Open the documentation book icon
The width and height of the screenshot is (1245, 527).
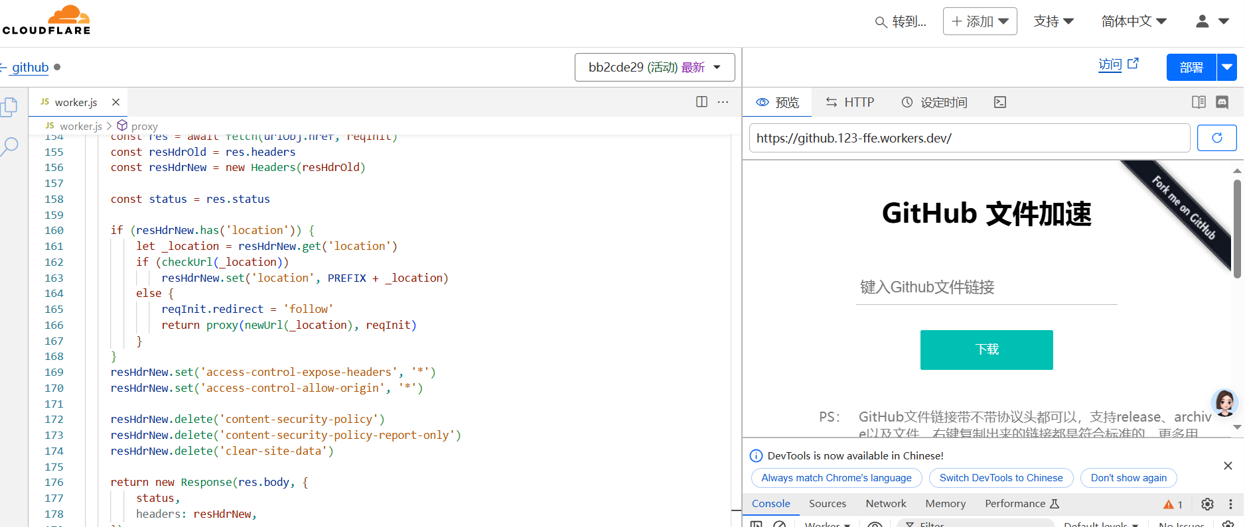click(1199, 102)
